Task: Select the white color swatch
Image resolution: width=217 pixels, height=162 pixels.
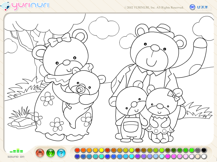Action: (204, 156)
